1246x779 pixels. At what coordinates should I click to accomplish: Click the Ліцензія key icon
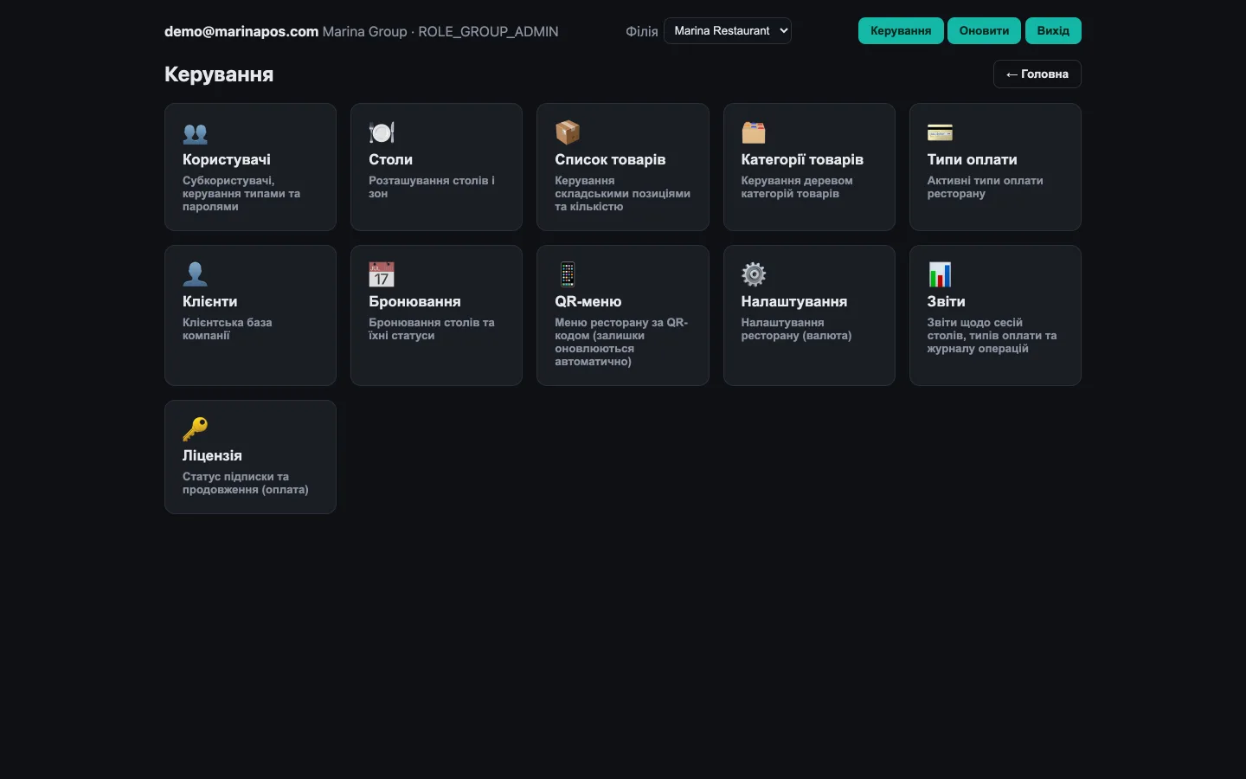point(196,428)
